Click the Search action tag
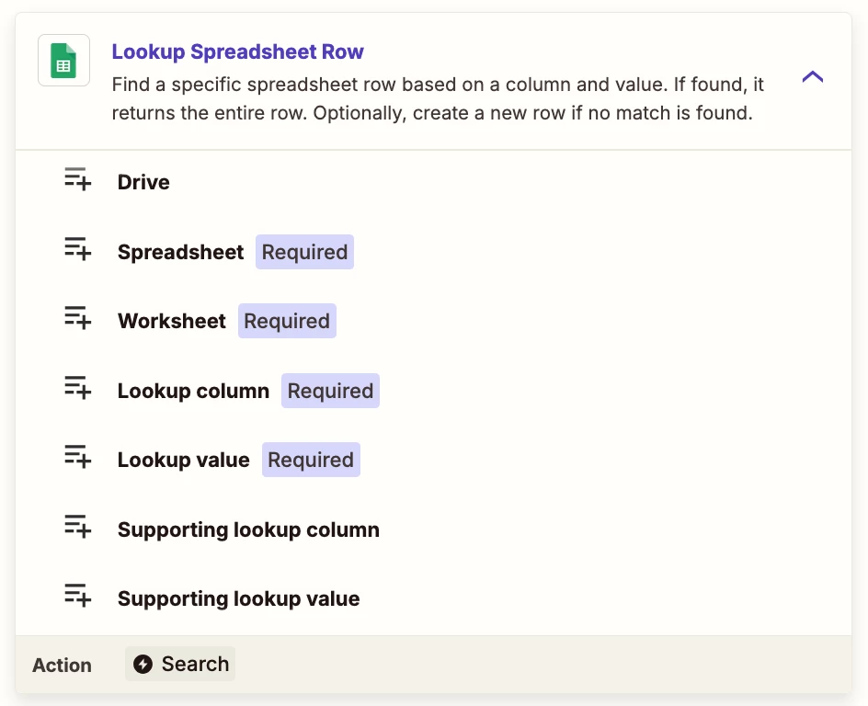The width and height of the screenshot is (868, 706). point(180,664)
